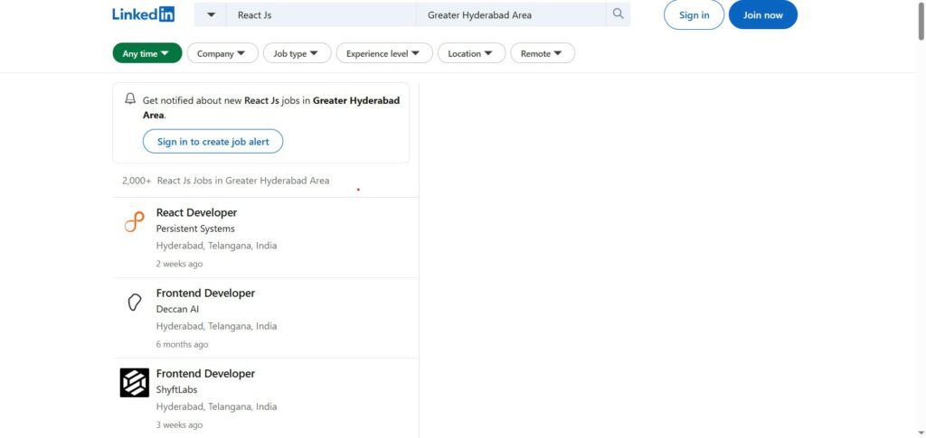Click the ShyftLabs job's Hyderabad location text
Image resolution: width=926 pixels, height=438 pixels.
point(217,406)
